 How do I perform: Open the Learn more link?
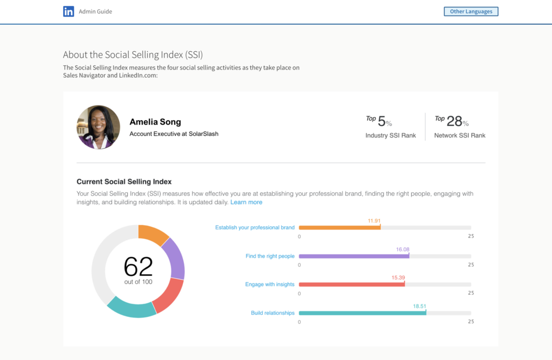246,202
